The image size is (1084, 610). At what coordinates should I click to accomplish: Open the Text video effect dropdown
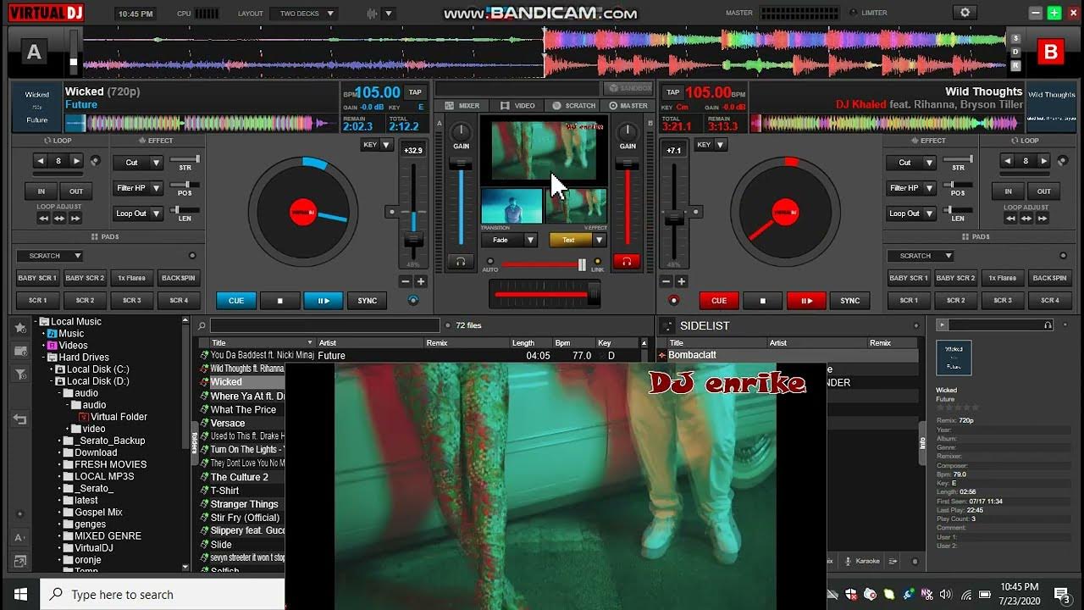(578, 240)
